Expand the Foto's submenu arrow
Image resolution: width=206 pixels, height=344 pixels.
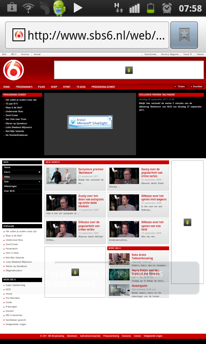pos(39,172)
